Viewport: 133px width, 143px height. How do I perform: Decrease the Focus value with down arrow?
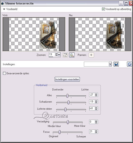click(x=96, y=133)
